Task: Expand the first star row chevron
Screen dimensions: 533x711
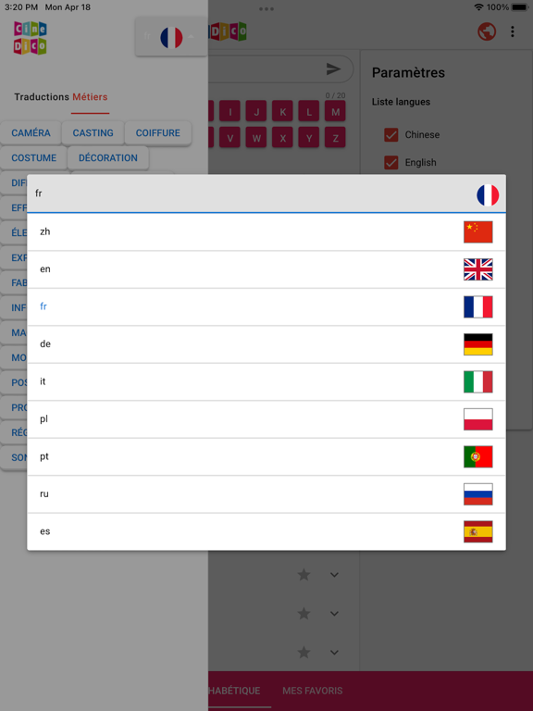Action: click(334, 575)
